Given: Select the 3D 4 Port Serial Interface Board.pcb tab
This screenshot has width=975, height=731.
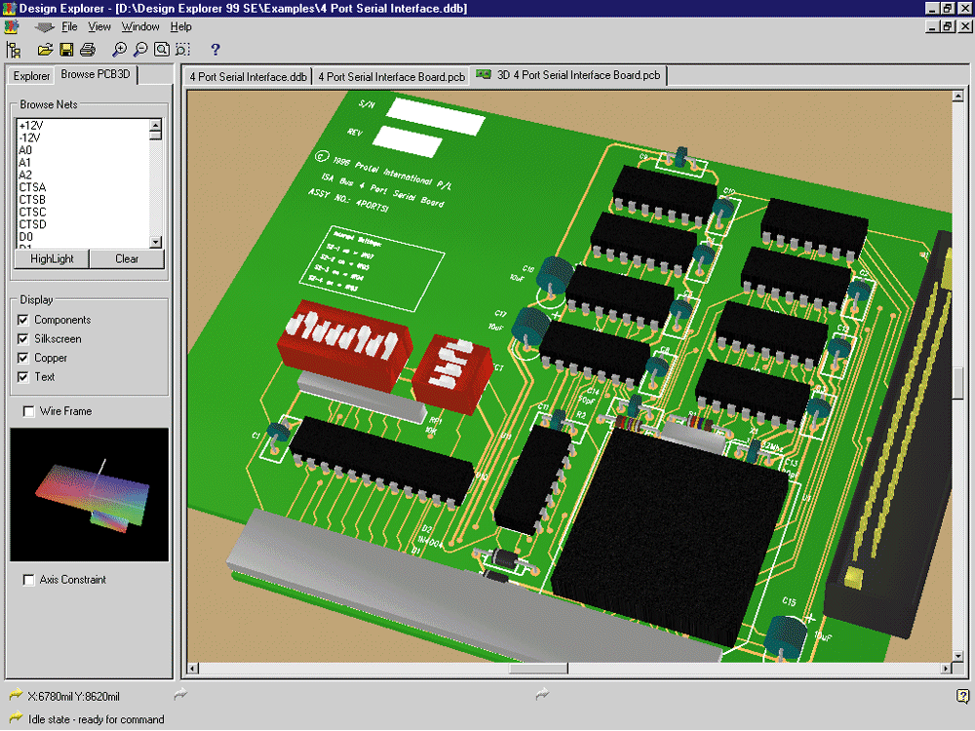Looking at the screenshot, I should coord(568,75).
